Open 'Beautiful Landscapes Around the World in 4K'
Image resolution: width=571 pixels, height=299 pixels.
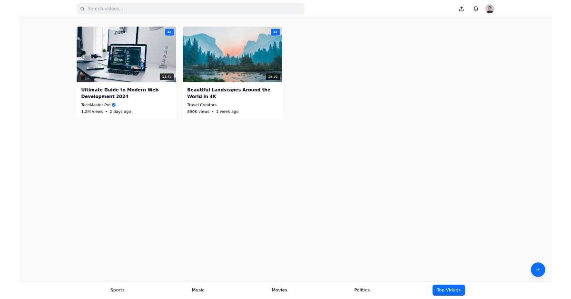tap(228, 93)
